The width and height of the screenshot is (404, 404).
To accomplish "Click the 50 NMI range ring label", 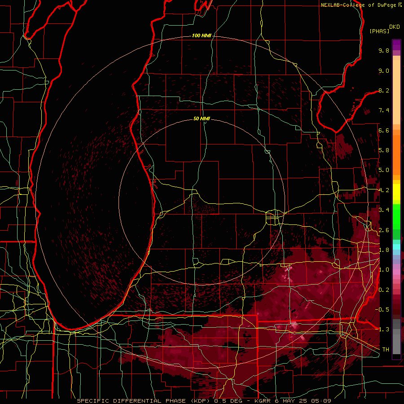I will (x=202, y=119).
